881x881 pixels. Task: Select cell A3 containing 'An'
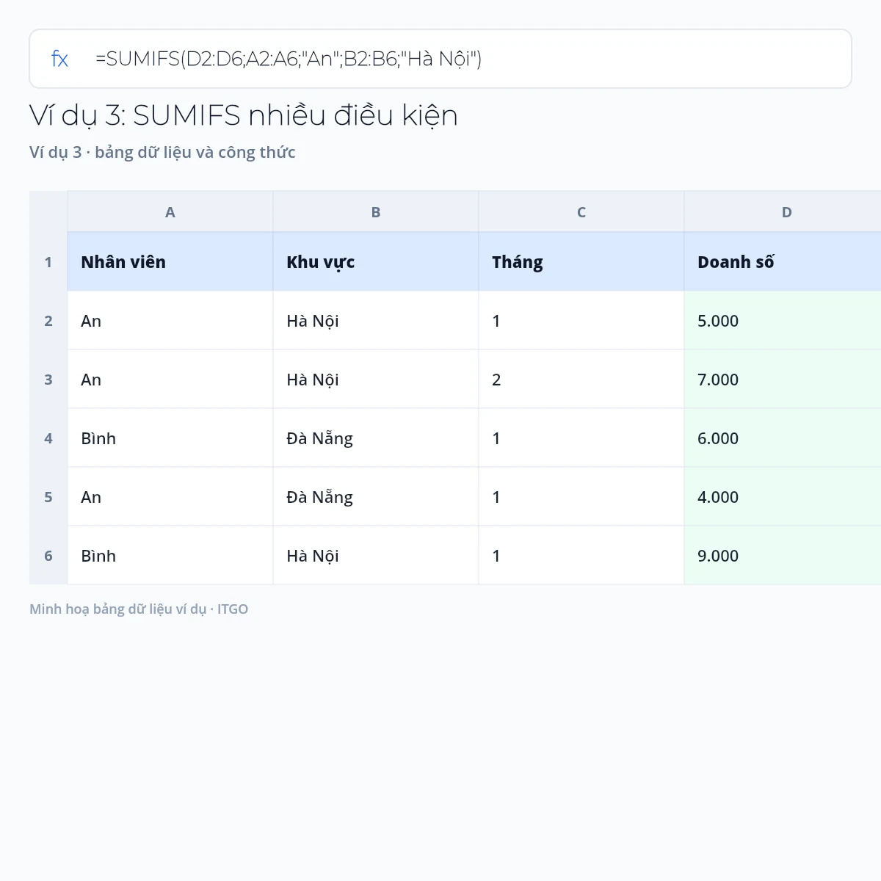point(170,380)
